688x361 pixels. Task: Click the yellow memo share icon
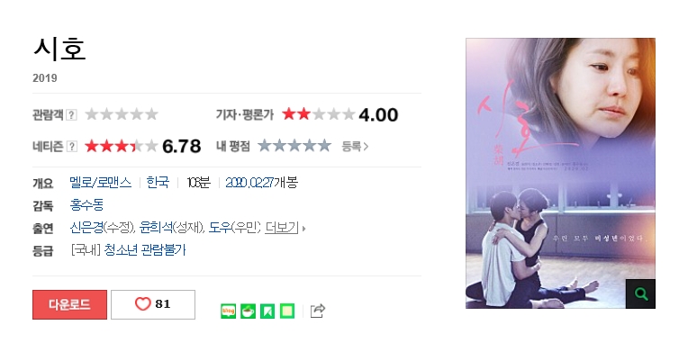[287, 311]
